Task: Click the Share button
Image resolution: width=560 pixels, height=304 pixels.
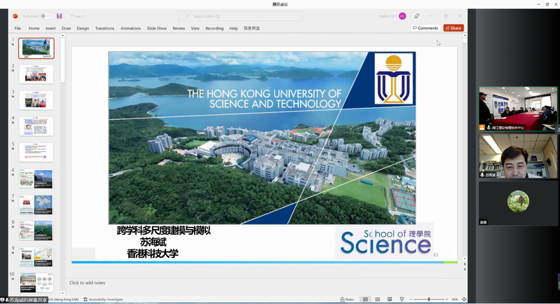Action: 453,28
